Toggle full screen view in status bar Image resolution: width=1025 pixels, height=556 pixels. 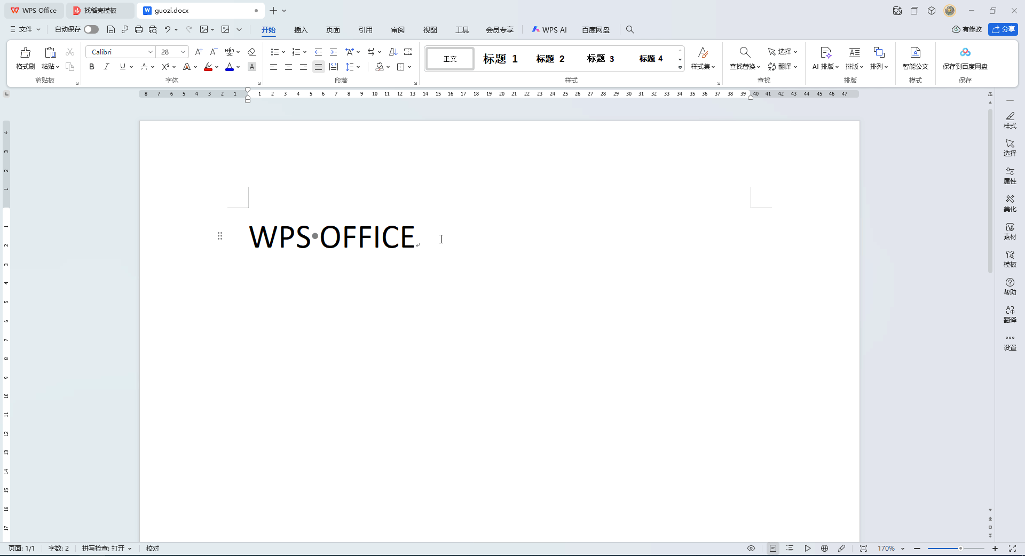coord(1013,549)
